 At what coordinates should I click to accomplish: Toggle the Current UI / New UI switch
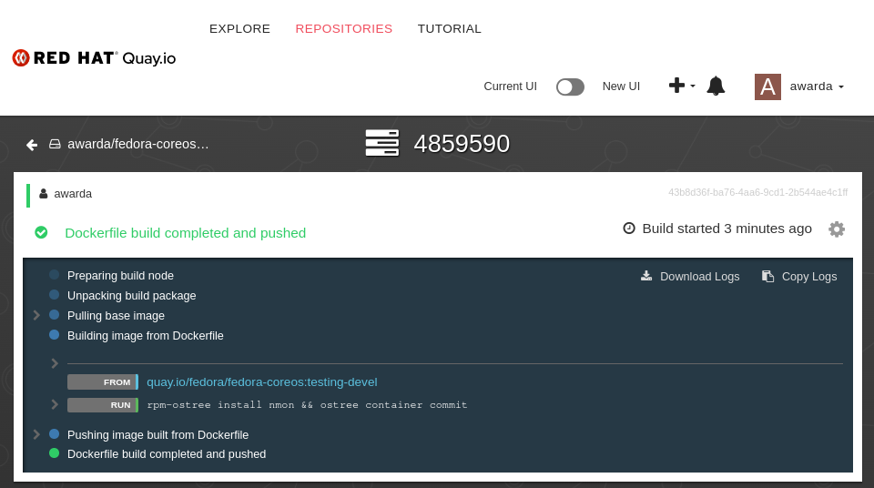570,87
